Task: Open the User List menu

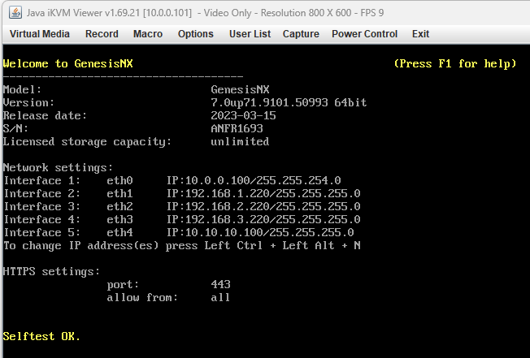Action: pyautogui.click(x=250, y=34)
